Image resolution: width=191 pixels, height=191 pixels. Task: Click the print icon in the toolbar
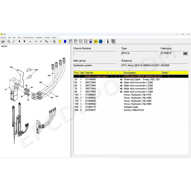(x=3, y=41)
